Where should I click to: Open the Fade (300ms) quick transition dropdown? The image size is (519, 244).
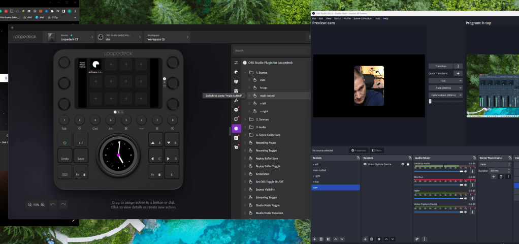point(445,88)
